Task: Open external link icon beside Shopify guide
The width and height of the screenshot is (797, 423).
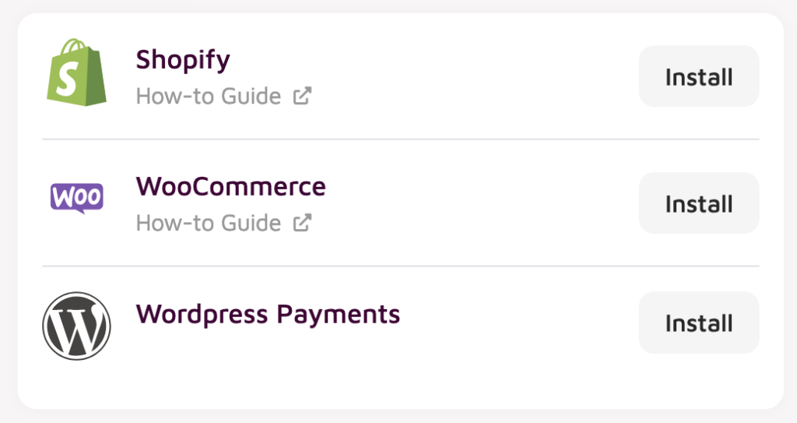Action: pyautogui.click(x=303, y=96)
